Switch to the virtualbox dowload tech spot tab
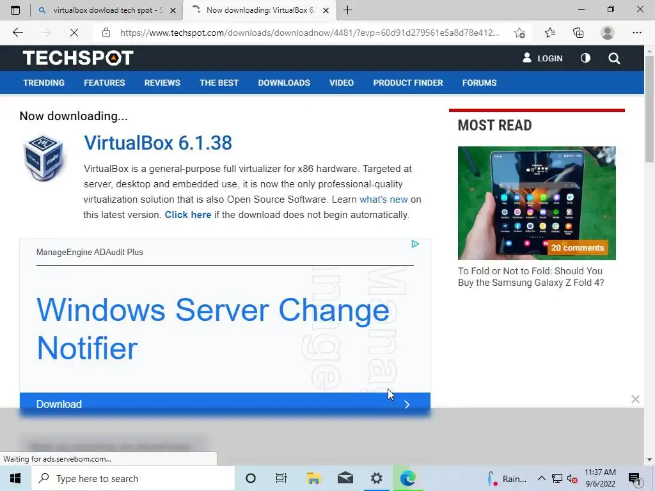 coord(107,10)
